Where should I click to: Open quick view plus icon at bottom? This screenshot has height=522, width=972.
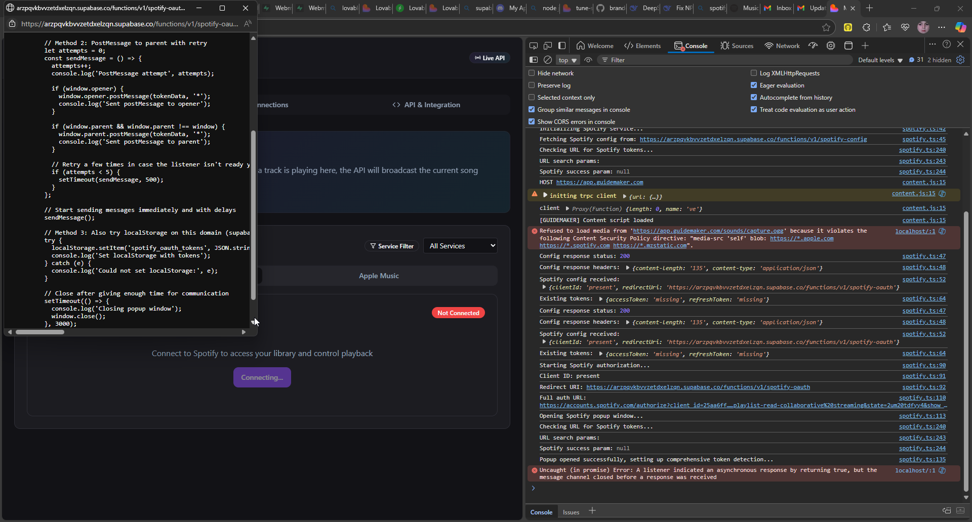(592, 511)
